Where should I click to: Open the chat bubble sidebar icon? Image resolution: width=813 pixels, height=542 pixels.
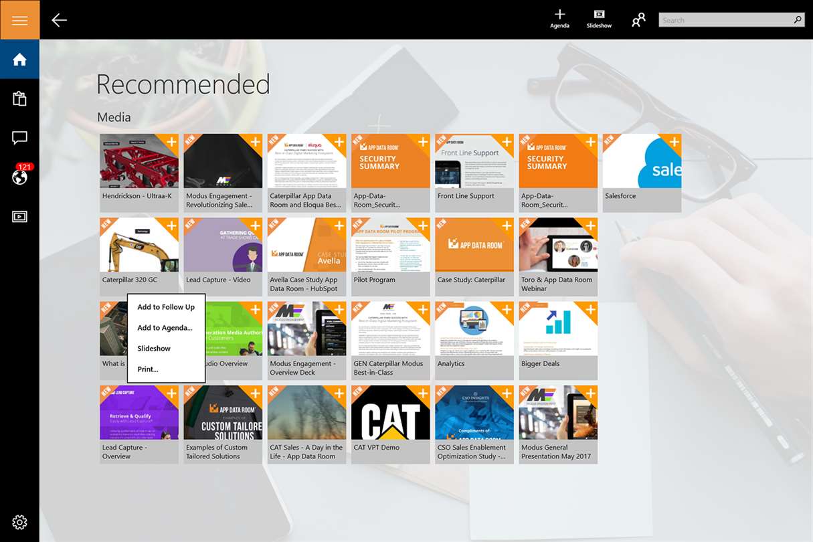[19, 139]
